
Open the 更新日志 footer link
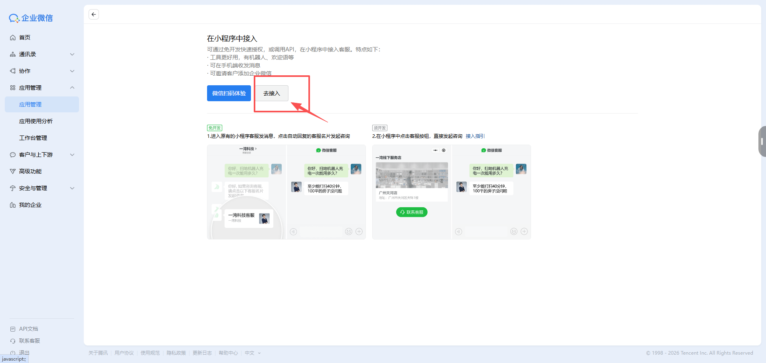[x=202, y=353]
